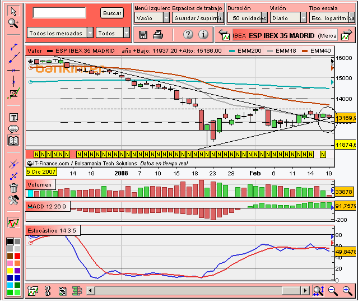This screenshot has width=358, height=302.
Task: Pick the brown color swatch
Action: coord(10,256)
